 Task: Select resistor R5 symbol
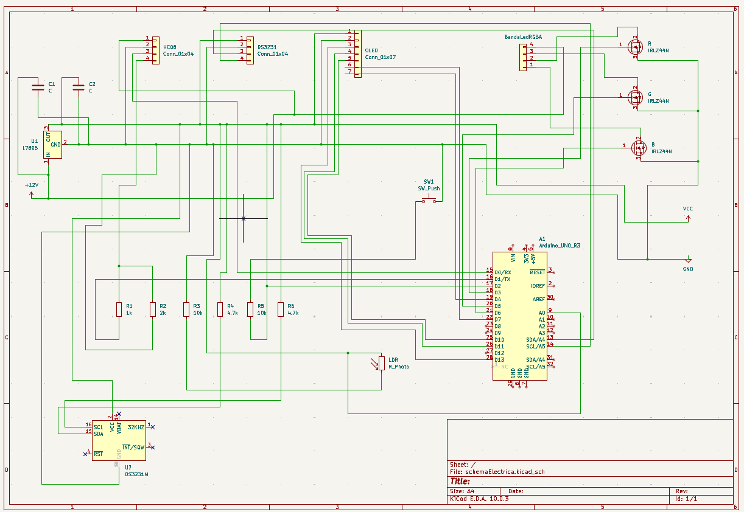point(250,310)
